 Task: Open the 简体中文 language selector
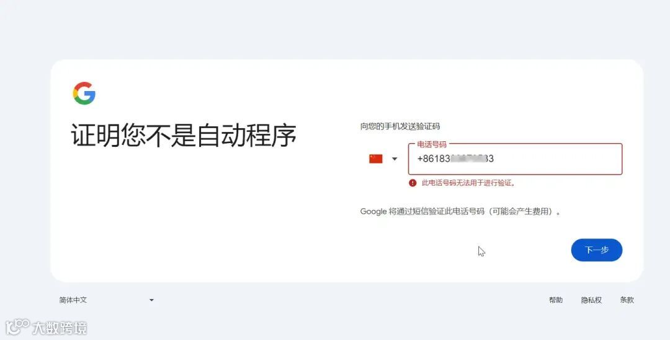107,300
